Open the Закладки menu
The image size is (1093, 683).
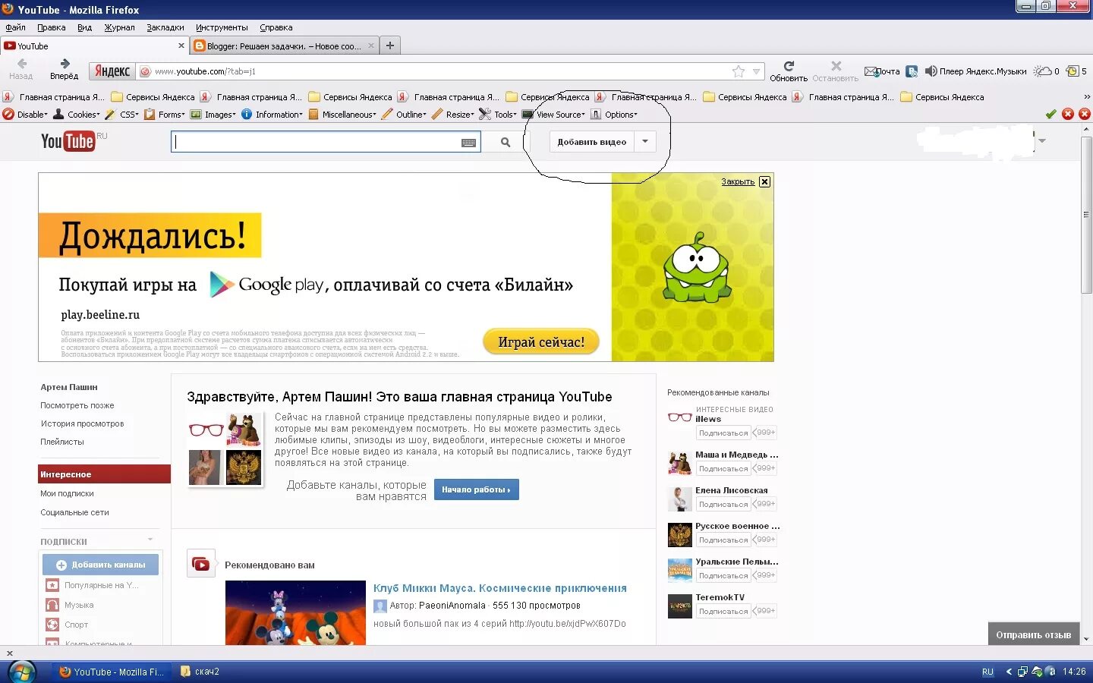coord(165,27)
